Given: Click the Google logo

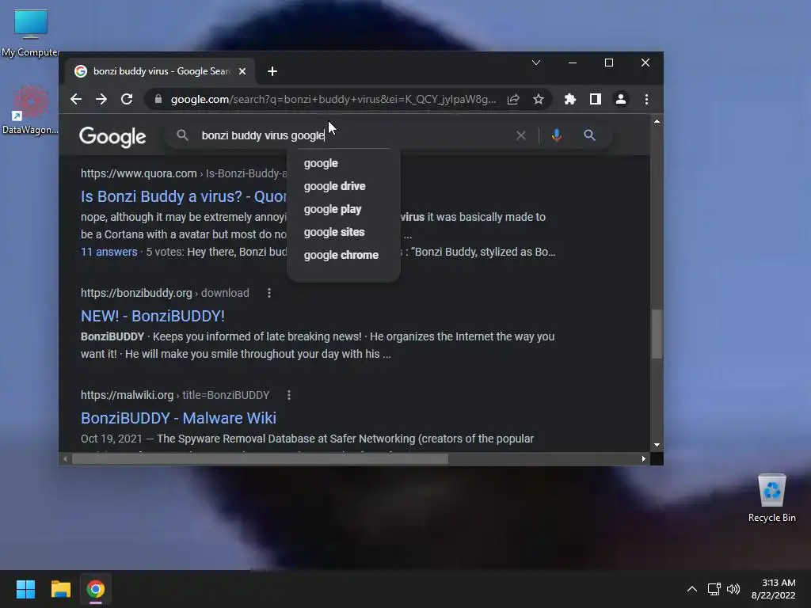Looking at the screenshot, I should tap(112, 136).
